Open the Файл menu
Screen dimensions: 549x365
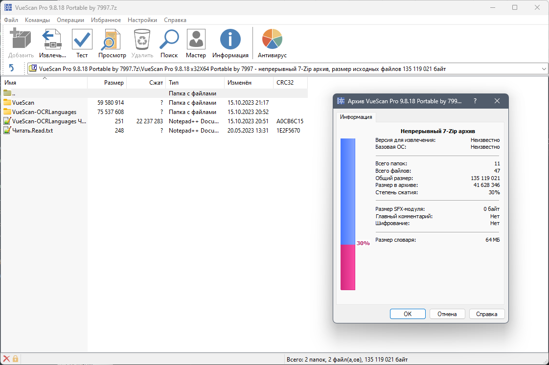[10, 20]
